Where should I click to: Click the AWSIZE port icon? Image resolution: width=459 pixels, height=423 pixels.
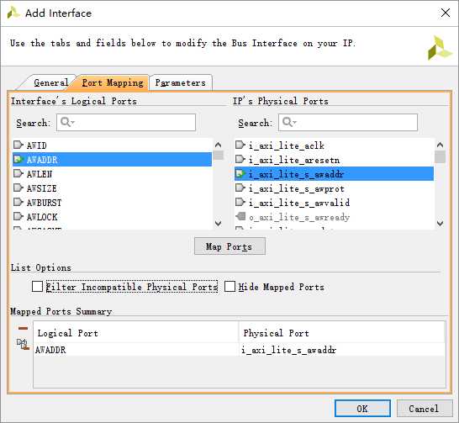18,188
